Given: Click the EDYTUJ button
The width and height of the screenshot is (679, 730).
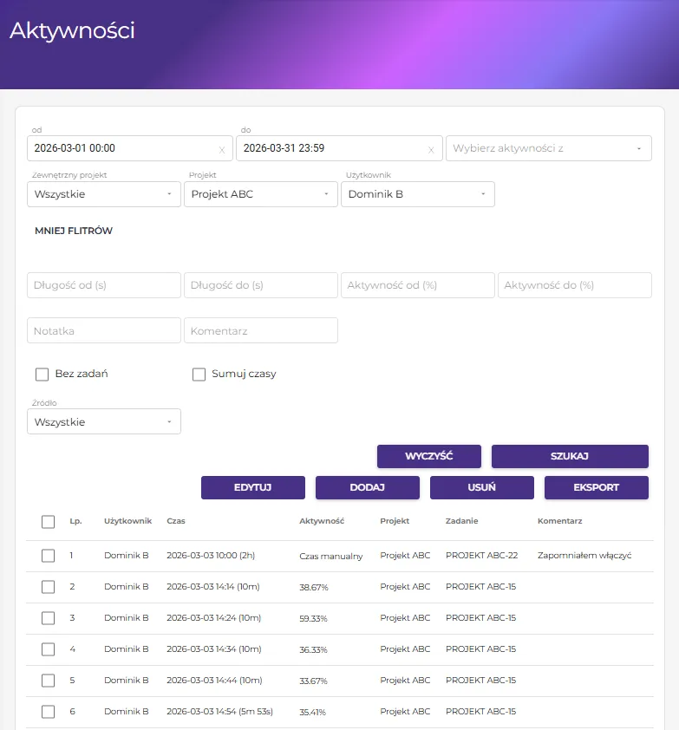Looking at the screenshot, I should pos(253,487).
